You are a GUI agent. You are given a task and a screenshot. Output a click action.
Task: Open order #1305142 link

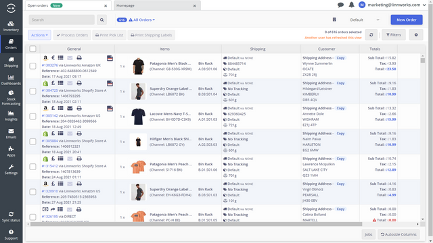click(49, 115)
